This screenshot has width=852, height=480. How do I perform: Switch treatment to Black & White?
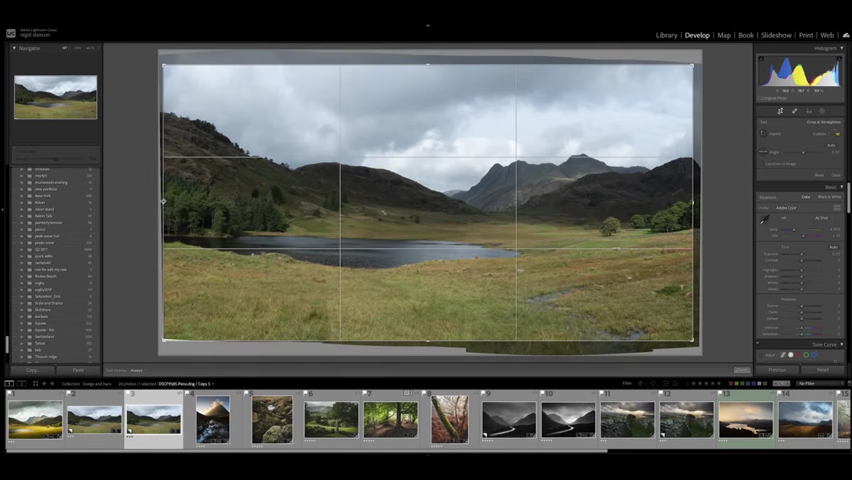coord(829,197)
